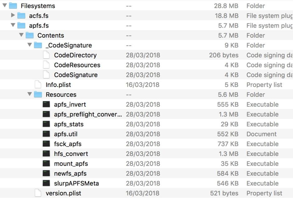Viewport: 293px width, 198px height.
Task: Click the version.plist document icon
Action: [x=38, y=193]
